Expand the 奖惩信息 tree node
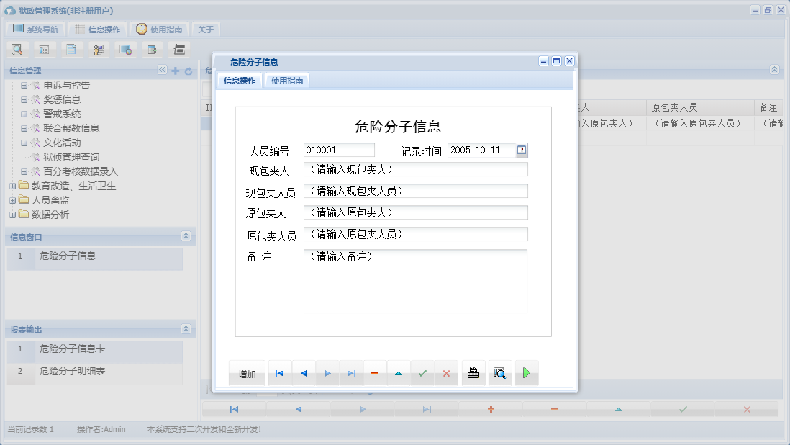Image resolution: width=790 pixels, height=445 pixels. pos(24,99)
